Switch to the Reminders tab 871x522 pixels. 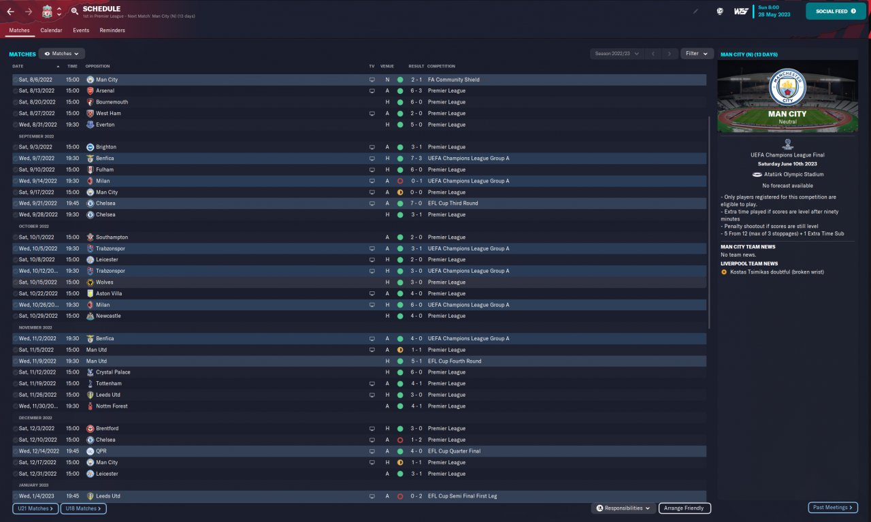tap(112, 31)
